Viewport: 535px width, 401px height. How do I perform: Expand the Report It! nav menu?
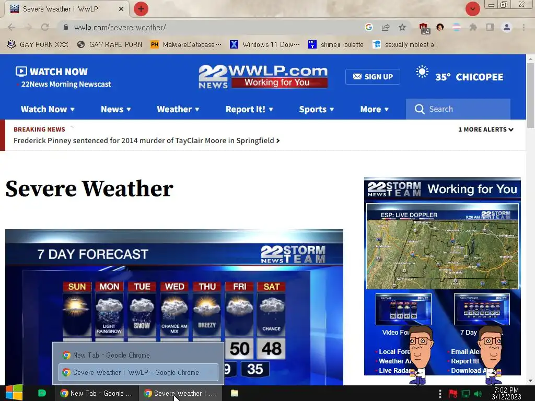tap(249, 109)
